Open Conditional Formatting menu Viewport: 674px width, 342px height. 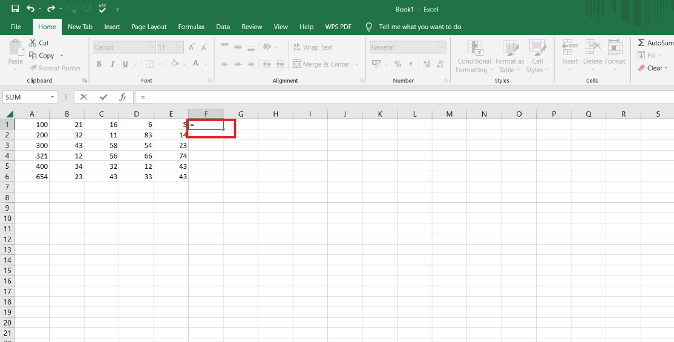click(474, 56)
